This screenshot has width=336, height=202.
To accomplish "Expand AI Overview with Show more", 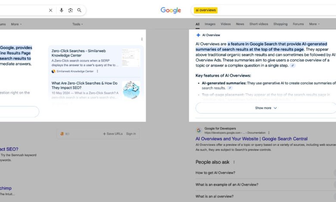I will (266, 108).
